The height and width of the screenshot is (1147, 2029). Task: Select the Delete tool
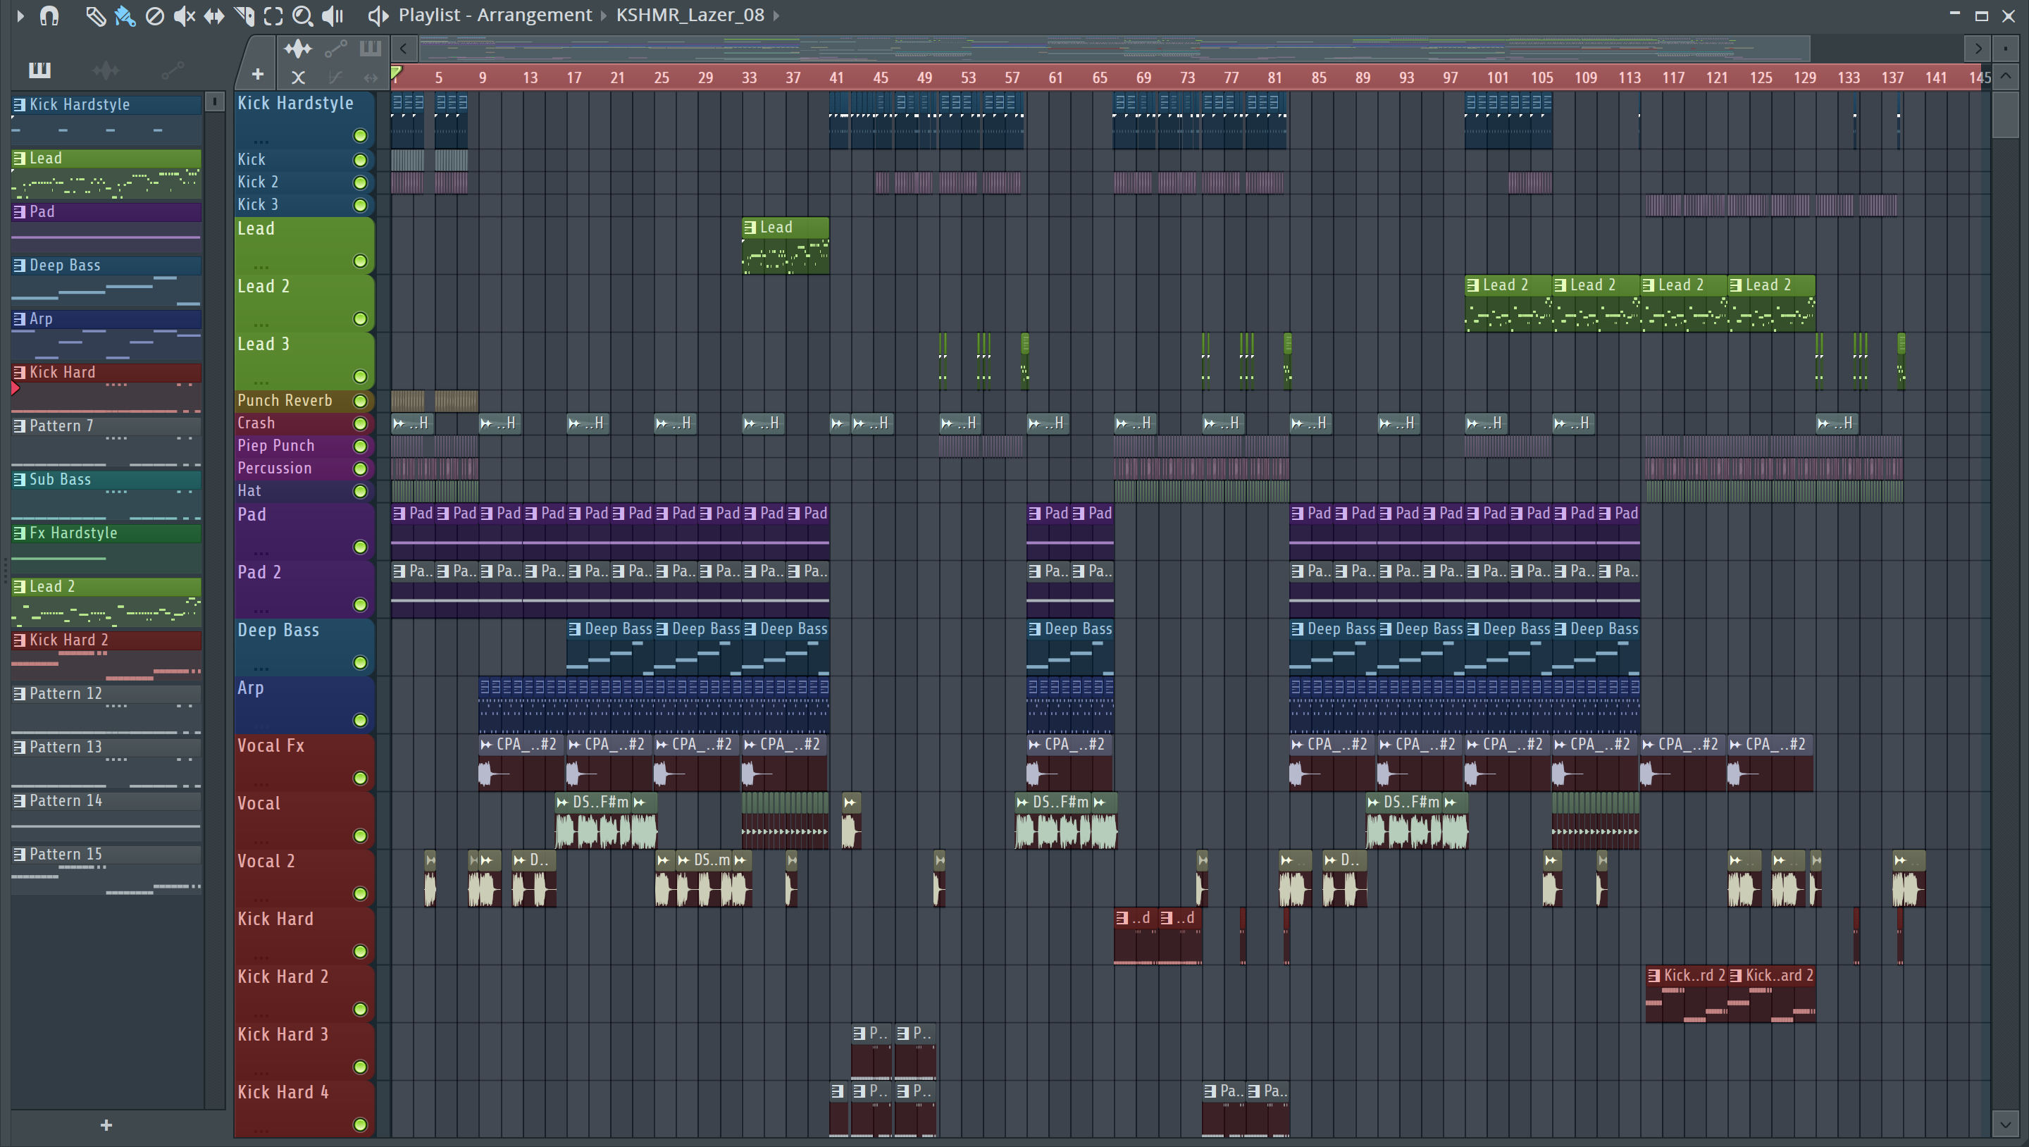(154, 15)
